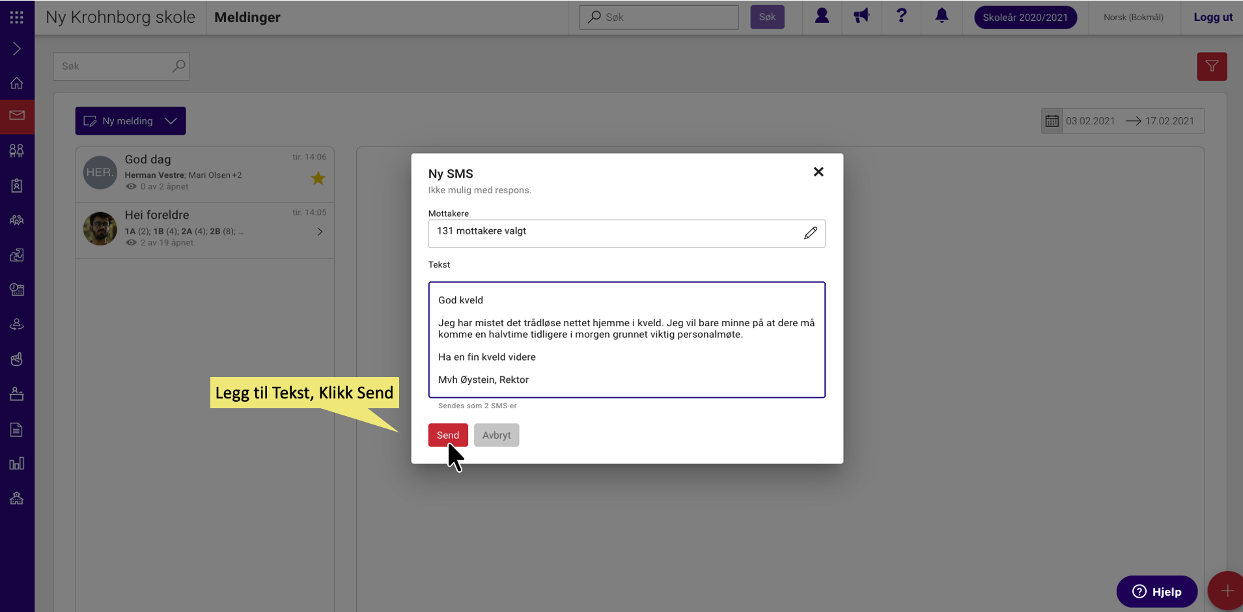Click the red Send button
Image resolution: width=1243 pixels, height=612 pixels.
click(x=448, y=435)
